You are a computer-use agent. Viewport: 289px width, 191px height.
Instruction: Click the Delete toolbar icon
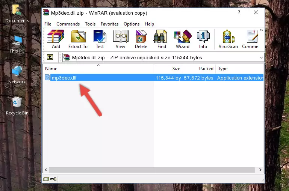(x=141, y=39)
